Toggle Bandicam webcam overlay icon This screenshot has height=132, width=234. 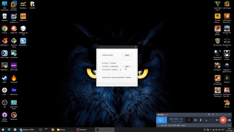click(x=189, y=120)
